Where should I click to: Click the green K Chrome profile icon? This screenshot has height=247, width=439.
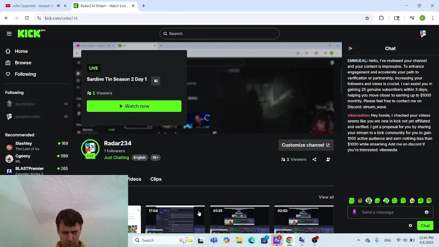pyautogui.click(x=423, y=18)
